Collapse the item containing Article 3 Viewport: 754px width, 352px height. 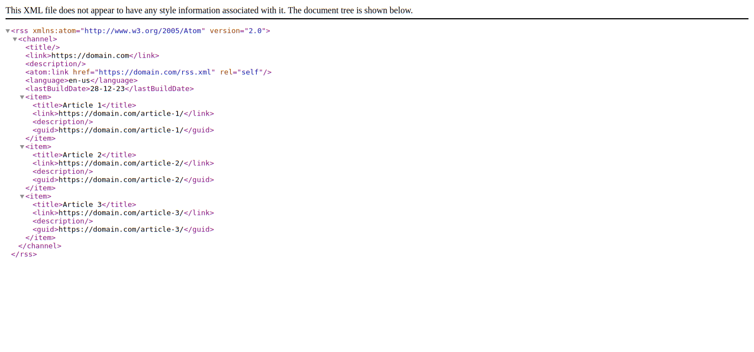(x=22, y=196)
